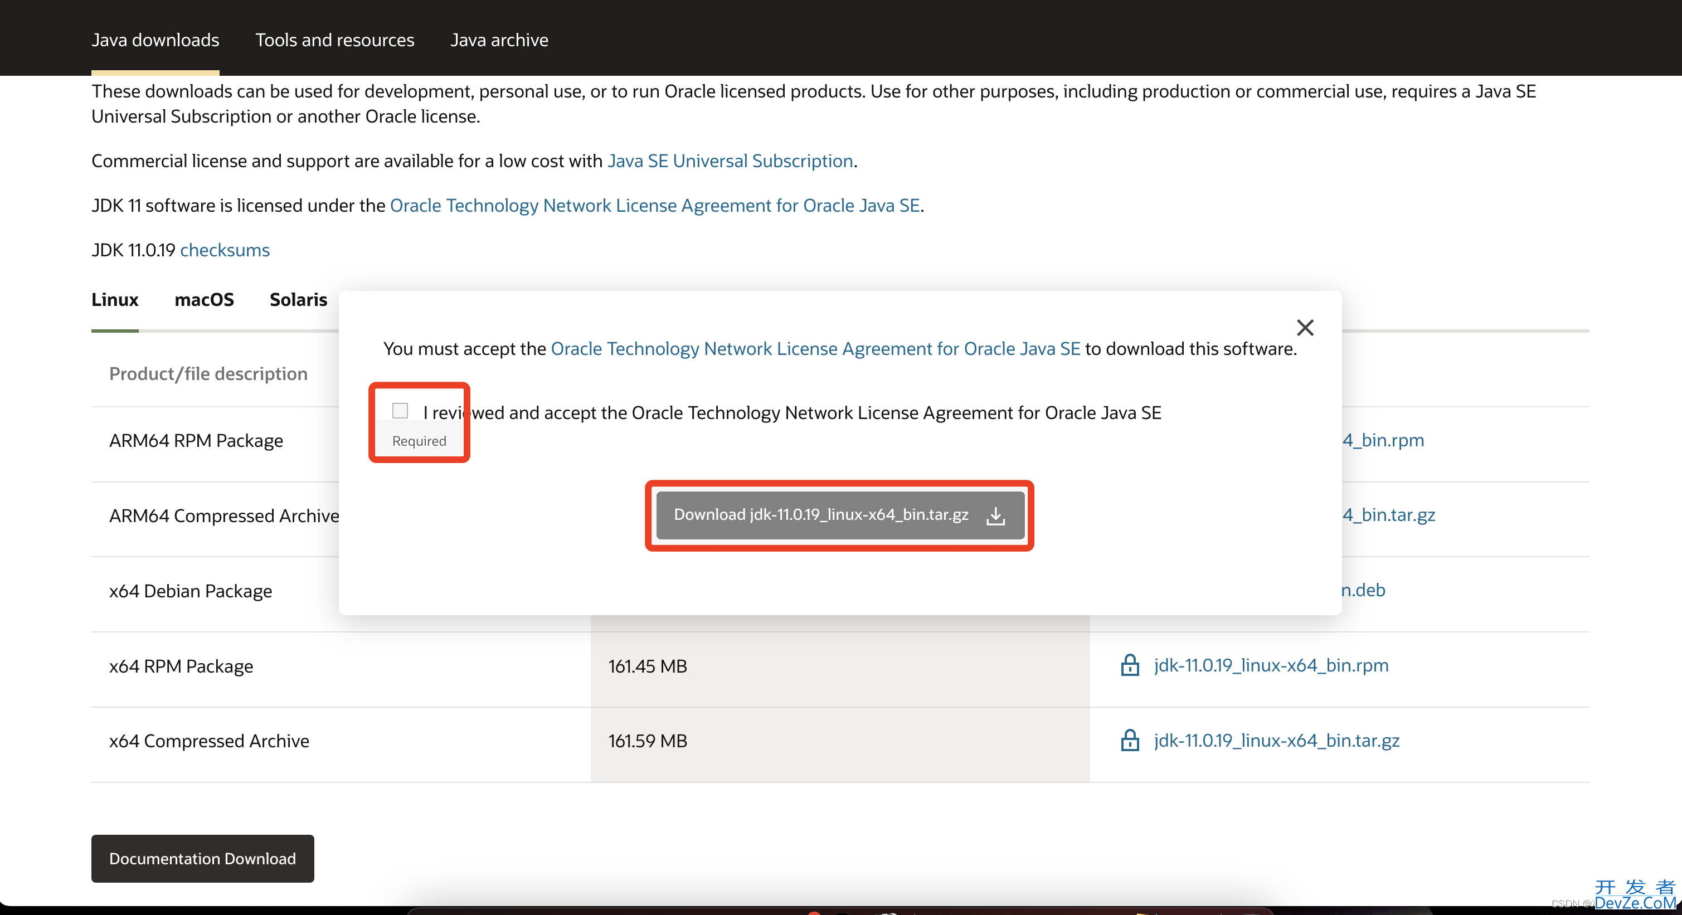Open the Java downloads tab

(155, 40)
